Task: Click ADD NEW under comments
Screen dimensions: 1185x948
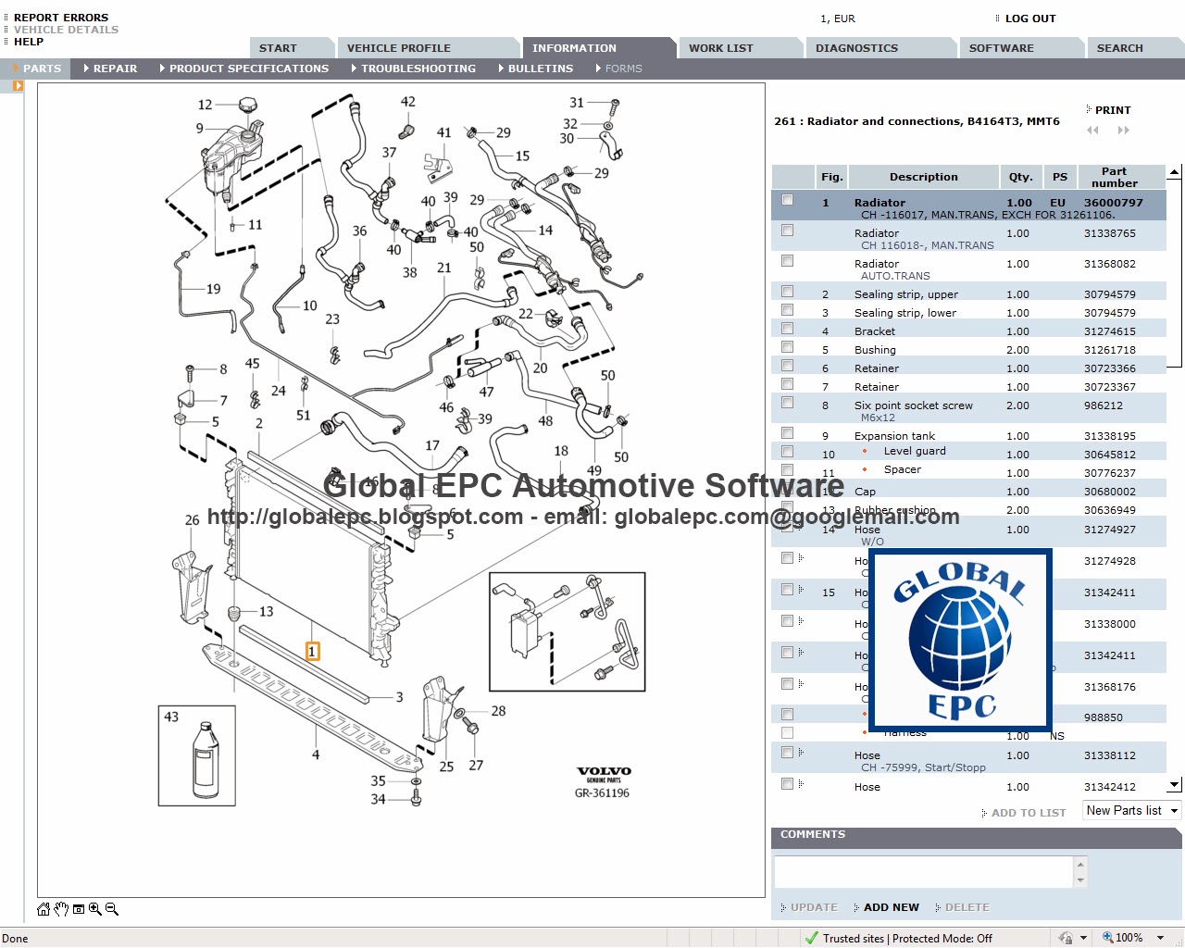Action: tap(892, 907)
